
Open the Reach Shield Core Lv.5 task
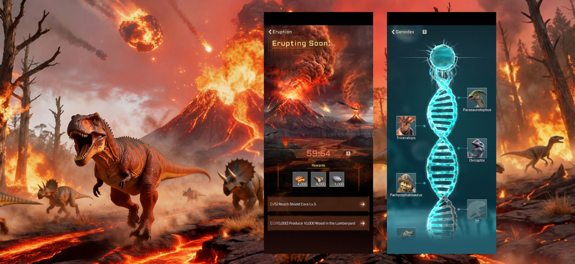tap(318, 205)
